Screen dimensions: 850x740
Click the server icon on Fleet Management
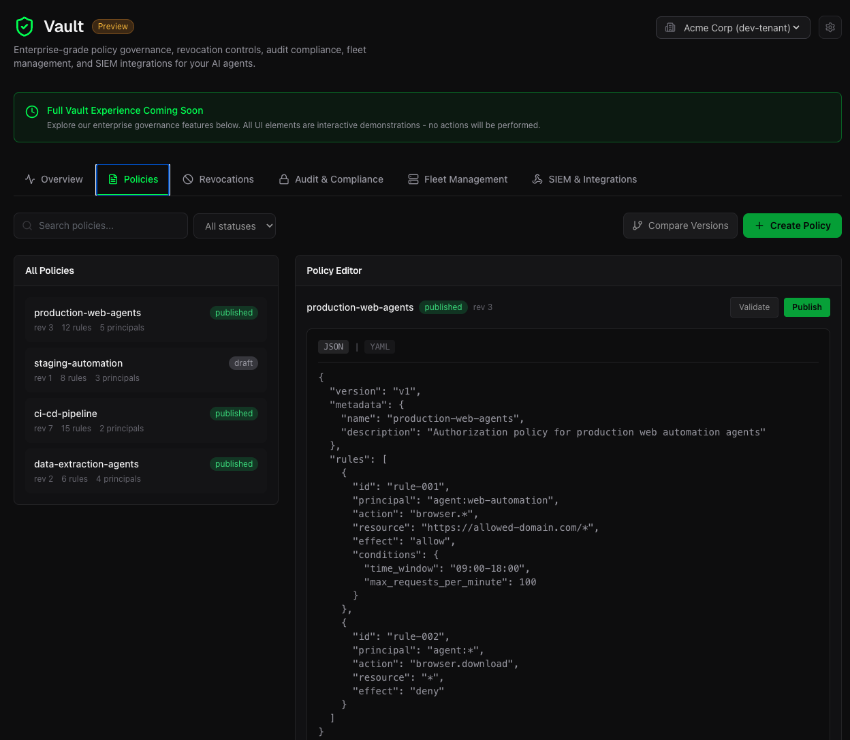tap(413, 179)
